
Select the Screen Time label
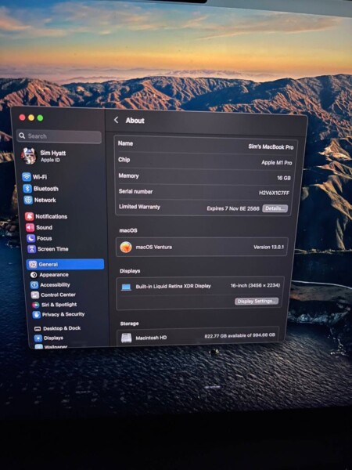pos(53,249)
